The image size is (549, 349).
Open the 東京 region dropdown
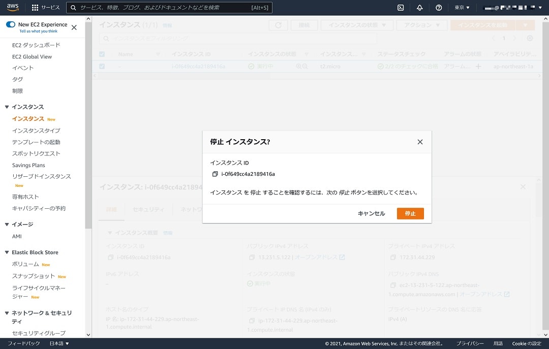click(x=462, y=7)
